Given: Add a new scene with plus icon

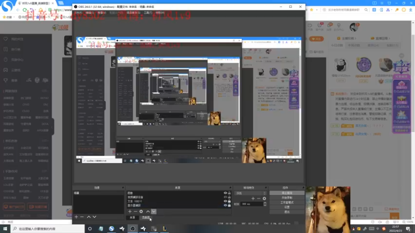Looking at the screenshot, I should click(x=76, y=216).
